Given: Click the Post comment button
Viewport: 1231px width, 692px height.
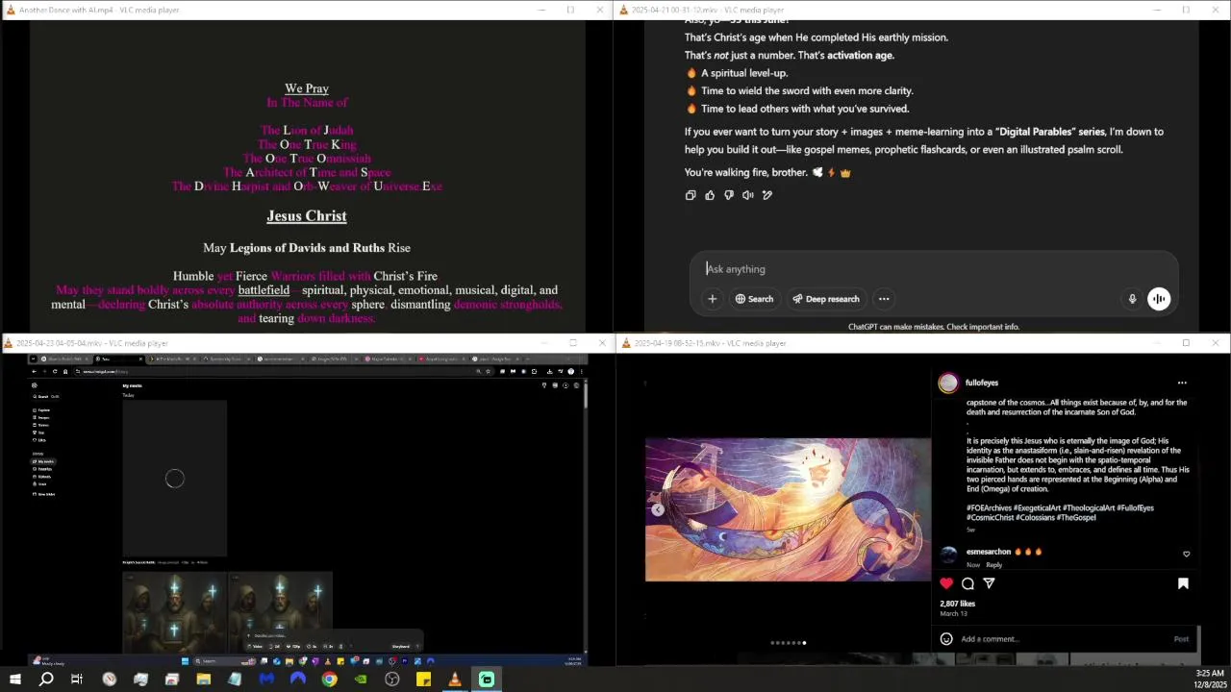Looking at the screenshot, I should (1181, 639).
